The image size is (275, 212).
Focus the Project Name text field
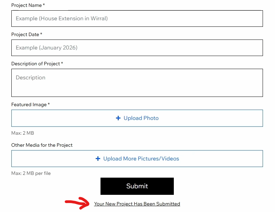click(x=137, y=19)
